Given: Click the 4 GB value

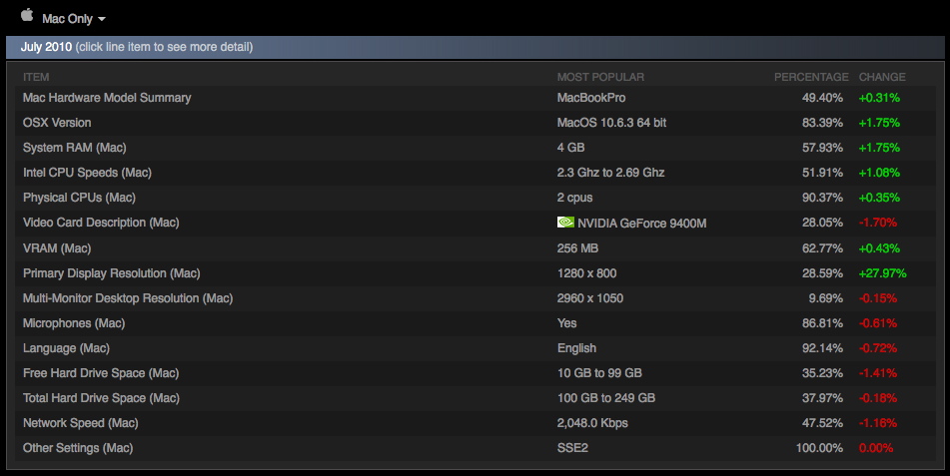Looking at the screenshot, I should (x=570, y=147).
